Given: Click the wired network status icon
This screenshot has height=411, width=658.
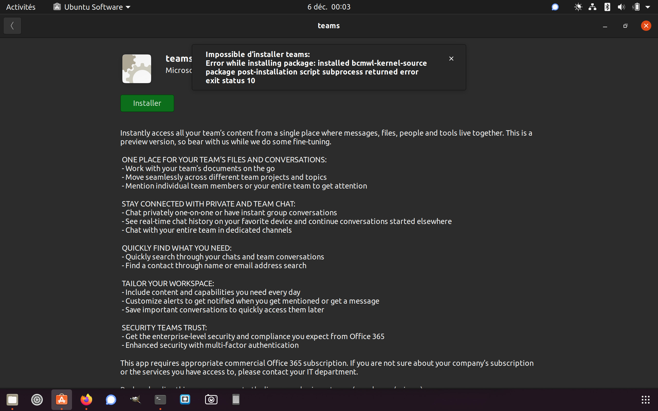Looking at the screenshot, I should click(x=592, y=7).
